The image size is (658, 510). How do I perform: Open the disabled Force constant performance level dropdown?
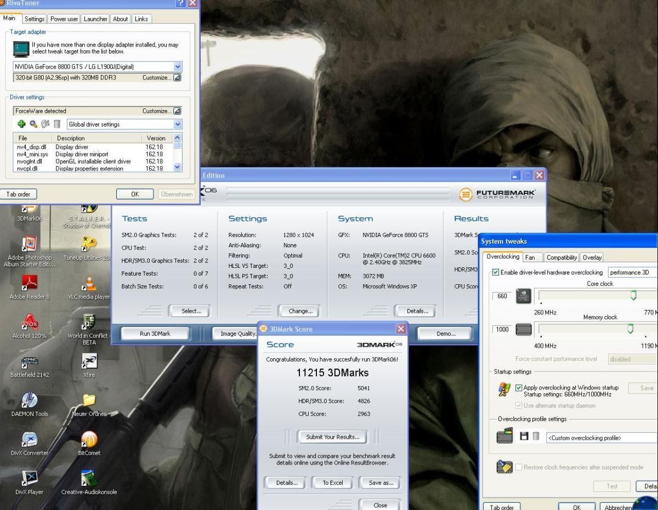(632, 359)
